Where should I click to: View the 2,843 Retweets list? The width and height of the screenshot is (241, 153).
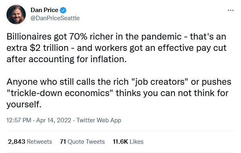[x=30, y=142]
